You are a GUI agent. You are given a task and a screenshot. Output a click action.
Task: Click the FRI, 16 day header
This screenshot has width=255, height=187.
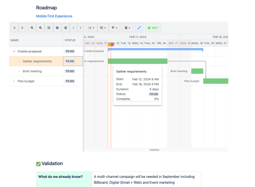tap(161, 43)
